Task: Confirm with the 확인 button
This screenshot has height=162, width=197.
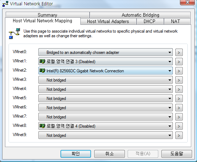Action: (x=76, y=154)
